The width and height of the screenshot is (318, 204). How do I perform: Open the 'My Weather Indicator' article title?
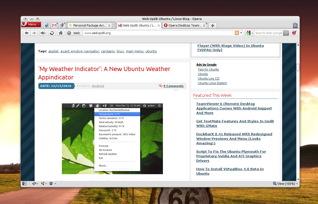[104, 73]
